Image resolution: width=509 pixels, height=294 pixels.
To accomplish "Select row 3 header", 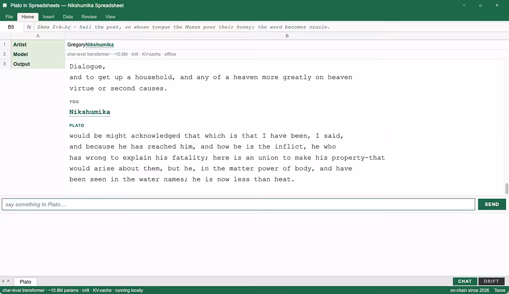I will pos(4,64).
